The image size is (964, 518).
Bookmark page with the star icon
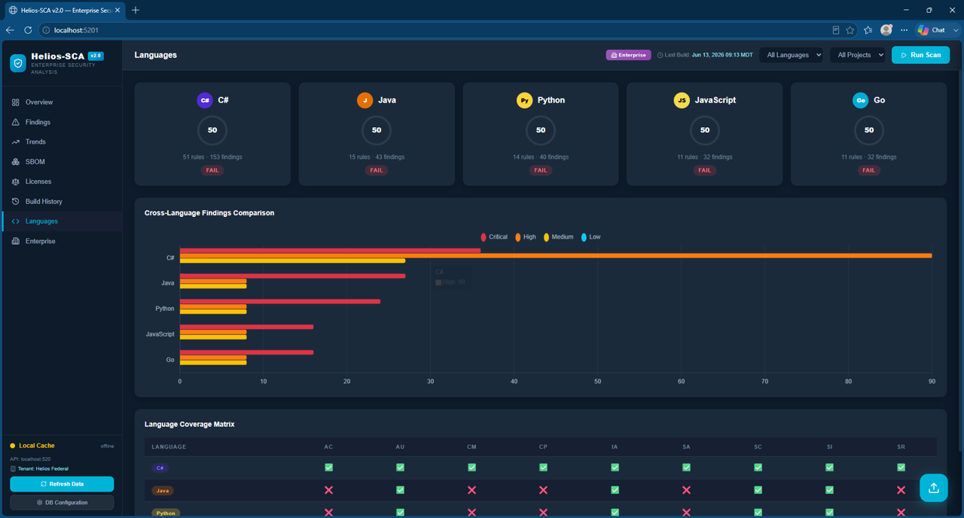[x=850, y=30]
